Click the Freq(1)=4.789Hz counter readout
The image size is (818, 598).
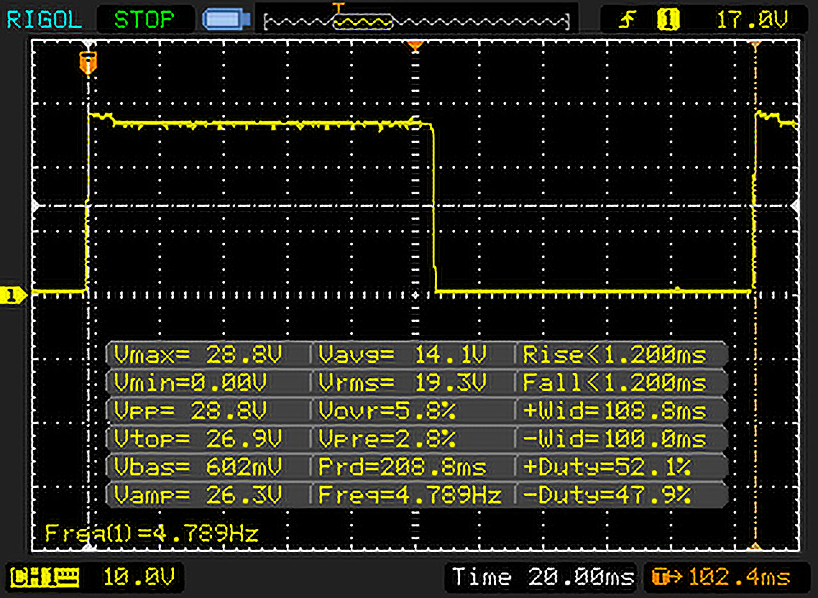point(151,533)
